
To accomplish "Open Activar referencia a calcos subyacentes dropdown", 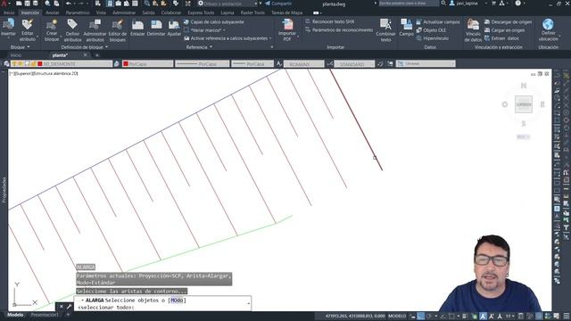I will click(228, 38).
